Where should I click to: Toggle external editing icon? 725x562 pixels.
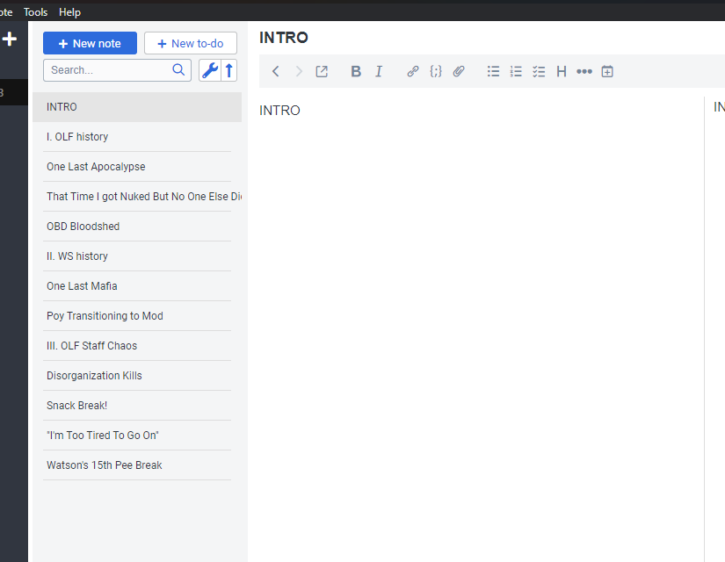[x=322, y=71]
